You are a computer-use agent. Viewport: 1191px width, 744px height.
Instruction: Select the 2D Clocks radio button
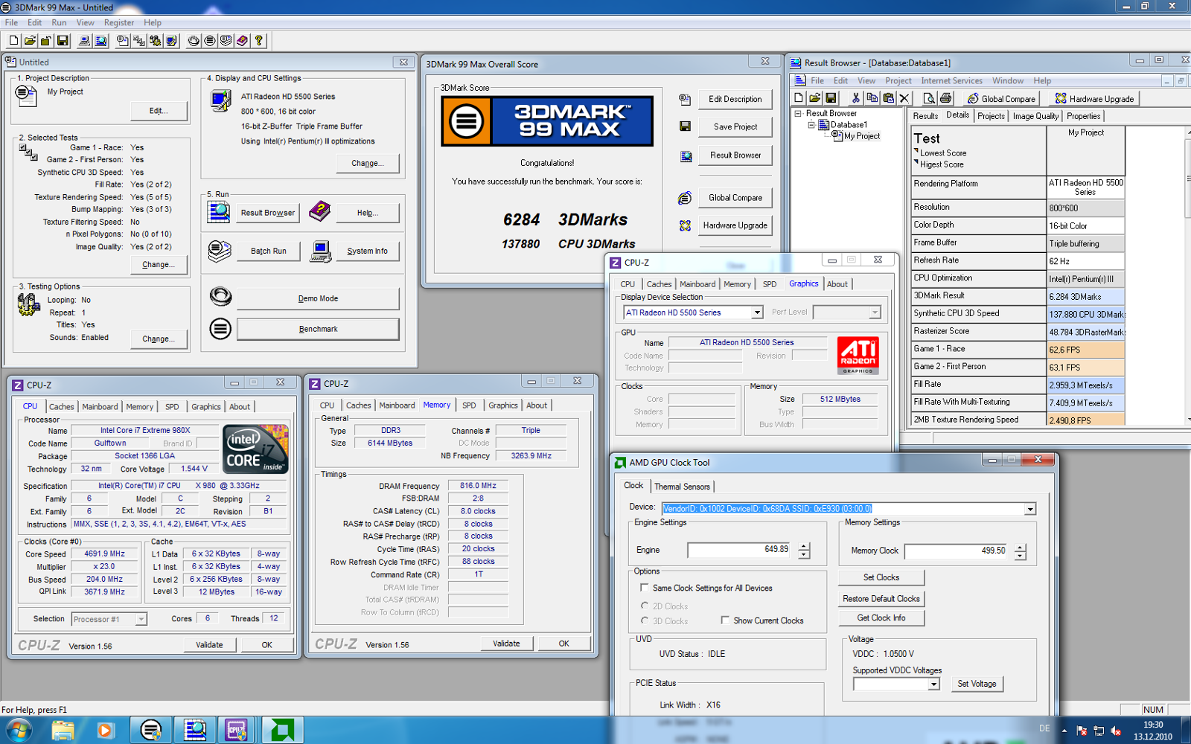645,606
